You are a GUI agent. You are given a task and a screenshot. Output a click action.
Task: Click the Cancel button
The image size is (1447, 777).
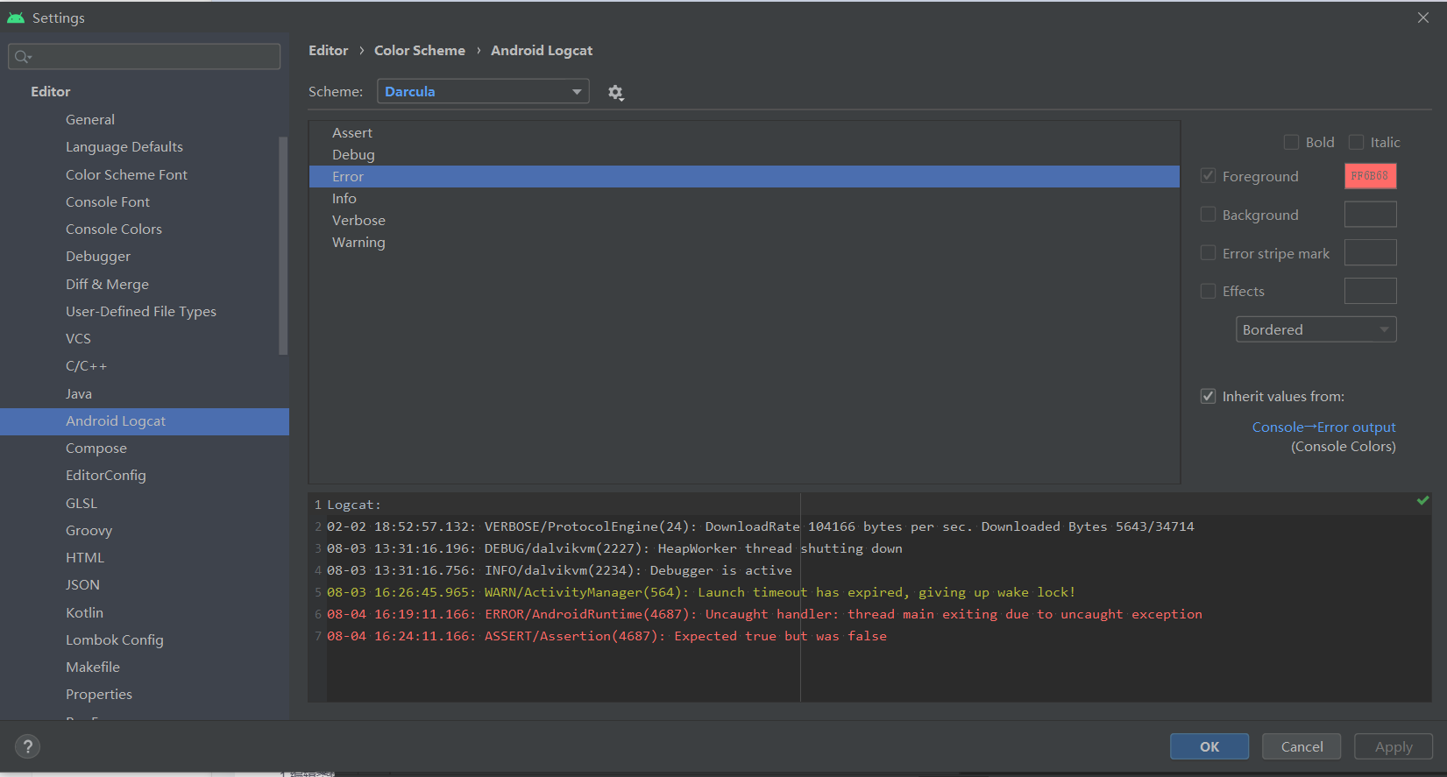1302,746
